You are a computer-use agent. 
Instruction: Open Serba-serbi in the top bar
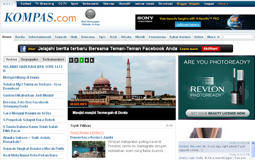click(x=90, y=4)
